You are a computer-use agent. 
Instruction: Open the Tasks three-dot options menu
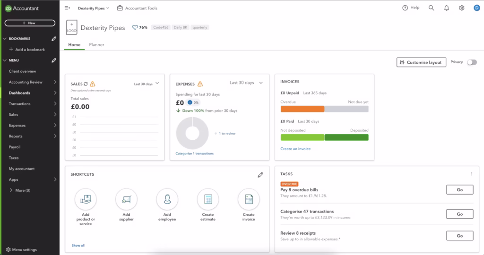(472, 174)
